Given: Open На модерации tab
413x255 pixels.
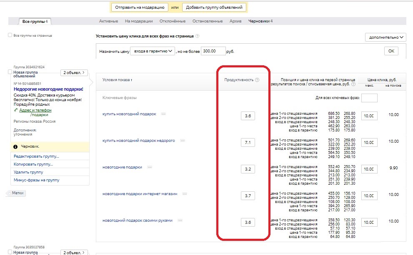Looking at the screenshot, I should click(139, 21).
